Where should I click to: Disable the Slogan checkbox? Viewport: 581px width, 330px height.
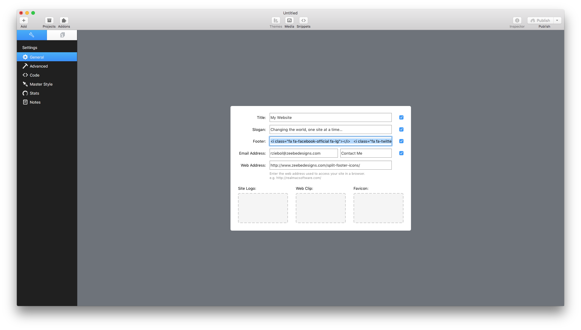[401, 129]
